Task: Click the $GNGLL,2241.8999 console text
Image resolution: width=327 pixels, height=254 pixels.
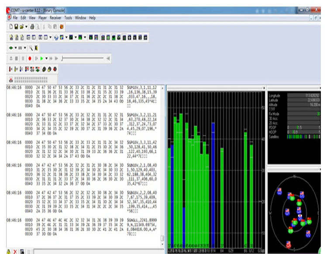Action: (142, 220)
